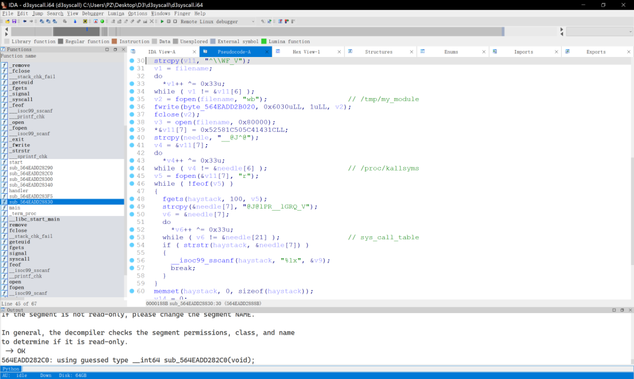Click byte_564EADD2B020 in the fwrite line
The image size is (634, 379).
point(222,107)
